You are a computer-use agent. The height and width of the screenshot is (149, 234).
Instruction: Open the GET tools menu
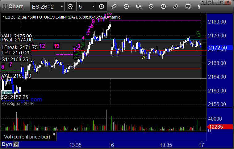tap(139, 6)
